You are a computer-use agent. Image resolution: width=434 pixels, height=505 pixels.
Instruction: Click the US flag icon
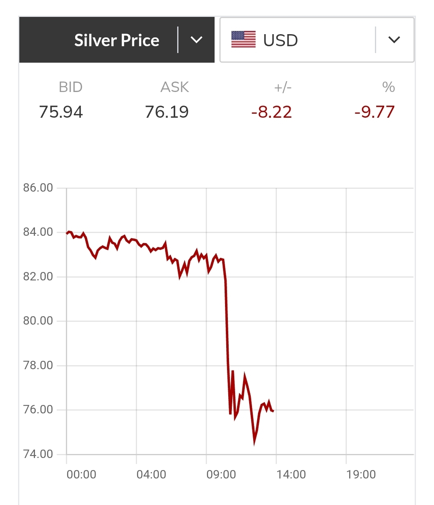[x=244, y=40]
